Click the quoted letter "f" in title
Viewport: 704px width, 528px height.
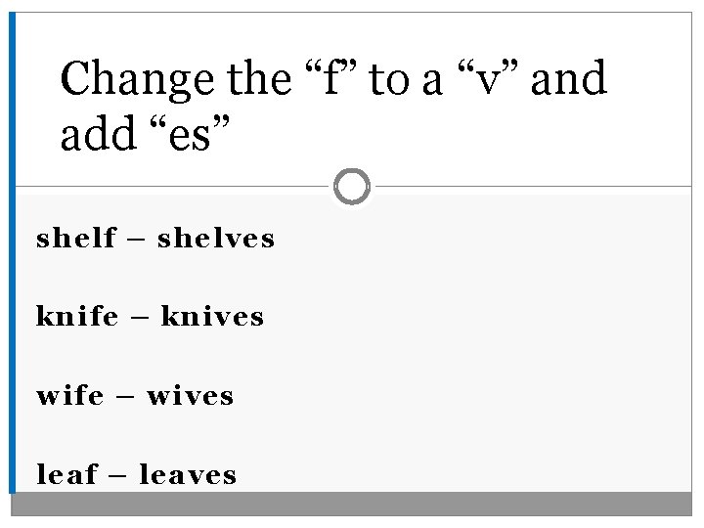coord(330,78)
